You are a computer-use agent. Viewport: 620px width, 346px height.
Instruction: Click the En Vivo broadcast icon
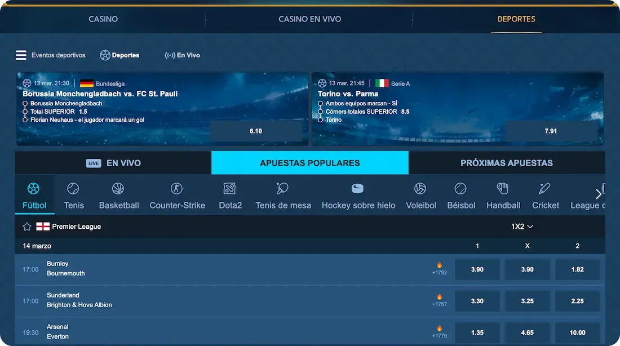169,55
